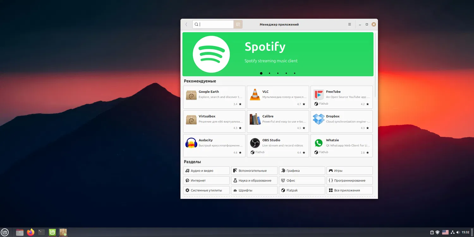The width and height of the screenshot is (474, 237).
Task: Open the shield tray icon
Action: tap(438, 232)
